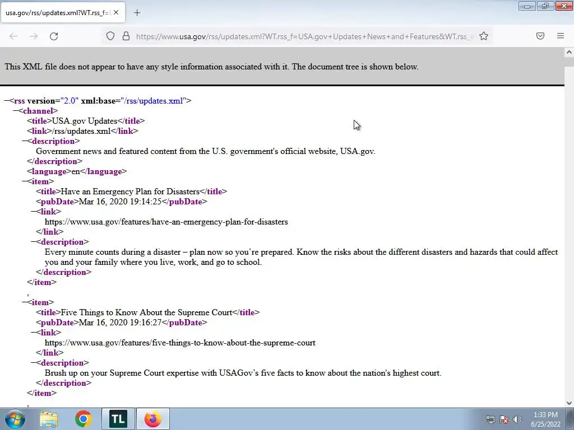This screenshot has width=574, height=430.
Task: Collapse the Supreme Court item element
Action: (25, 302)
